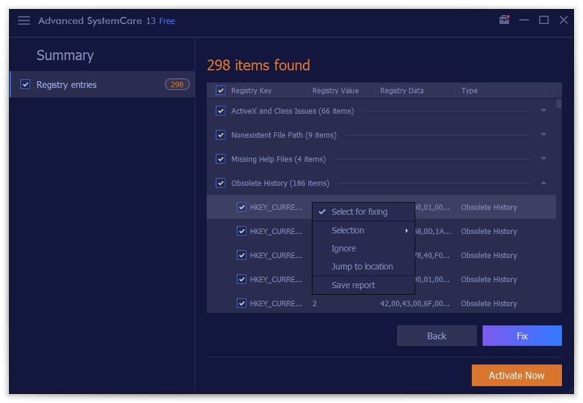This screenshot has height=403, width=583.
Task: Uncheck the highlighted first HKEY_CURRE... row
Action: point(241,208)
